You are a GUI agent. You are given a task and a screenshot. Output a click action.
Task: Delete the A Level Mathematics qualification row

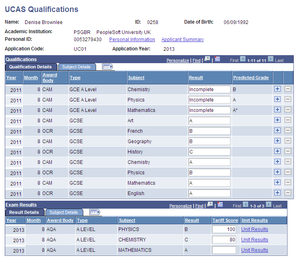pos(288,110)
